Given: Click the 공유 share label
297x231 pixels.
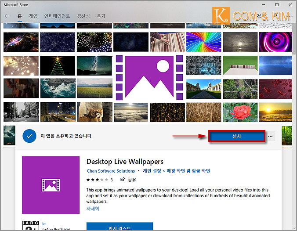Looking at the screenshot, I should click(132, 180).
